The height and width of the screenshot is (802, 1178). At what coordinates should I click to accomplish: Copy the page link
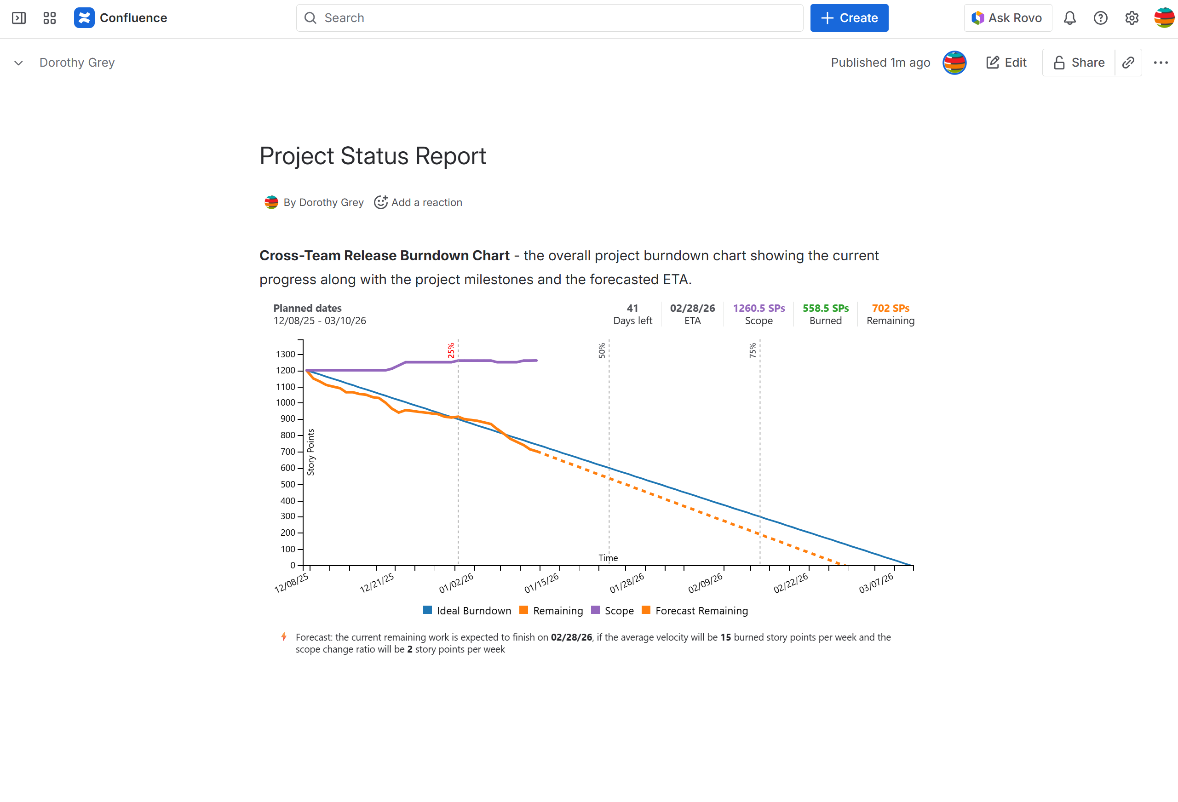click(x=1129, y=63)
